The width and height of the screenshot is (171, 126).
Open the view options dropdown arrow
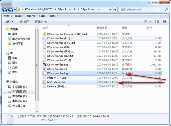coord(150,21)
